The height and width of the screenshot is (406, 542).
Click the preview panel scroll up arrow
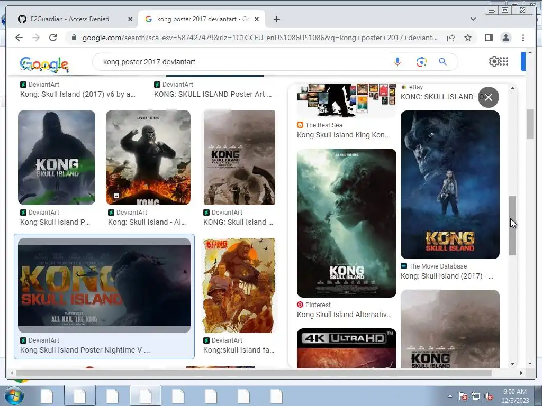(512, 88)
